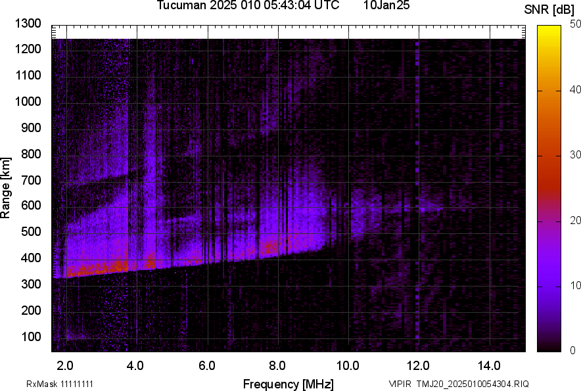Click the frequency tick label '8.0'
Screen dimensions: 581x391
pyautogui.click(x=277, y=366)
